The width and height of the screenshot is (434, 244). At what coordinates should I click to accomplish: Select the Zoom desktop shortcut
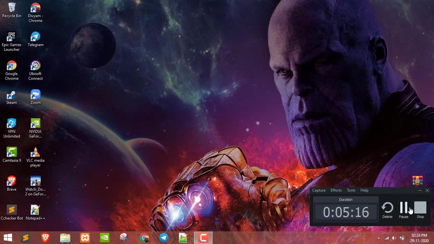[x=35, y=97]
